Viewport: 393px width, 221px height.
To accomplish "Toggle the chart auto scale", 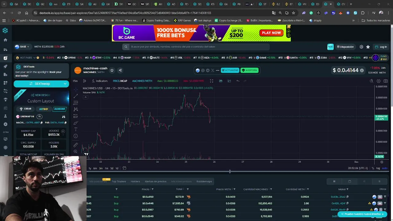I will coord(384,168).
